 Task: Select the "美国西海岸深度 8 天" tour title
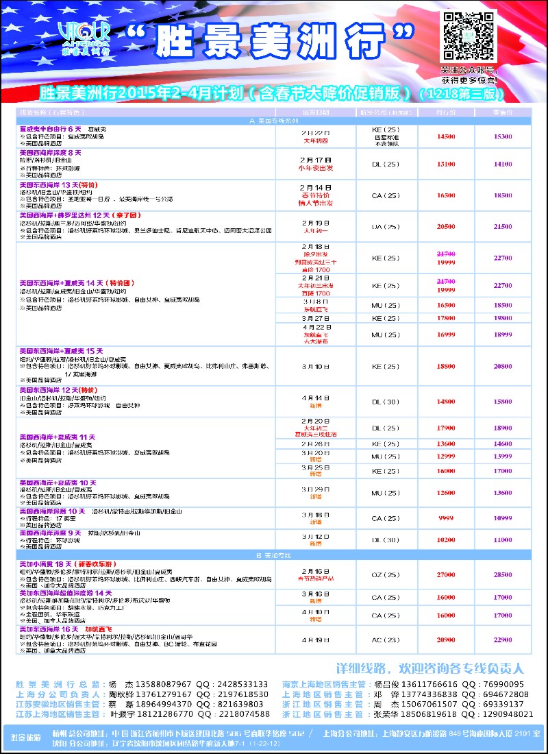pos(51,152)
